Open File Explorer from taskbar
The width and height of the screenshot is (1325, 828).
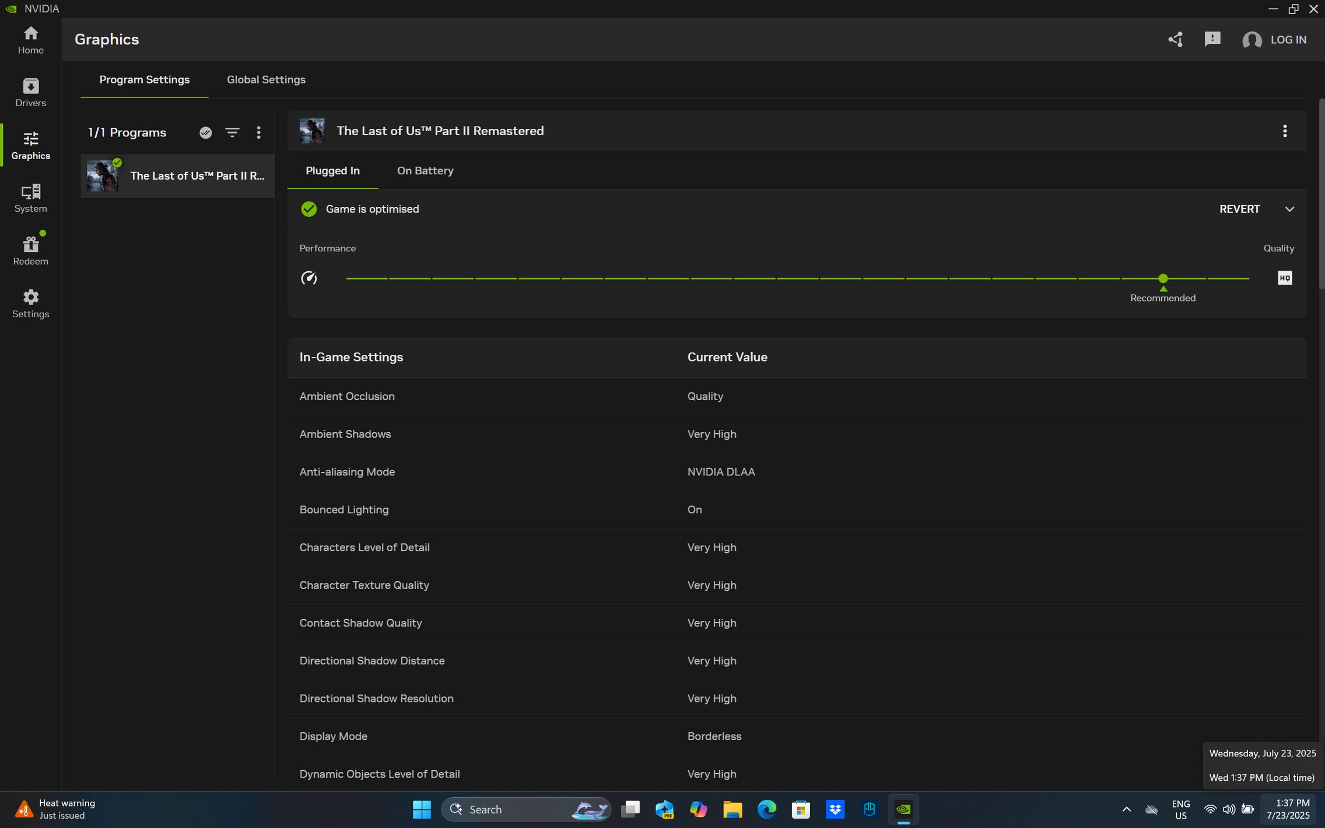(x=732, y=809)
